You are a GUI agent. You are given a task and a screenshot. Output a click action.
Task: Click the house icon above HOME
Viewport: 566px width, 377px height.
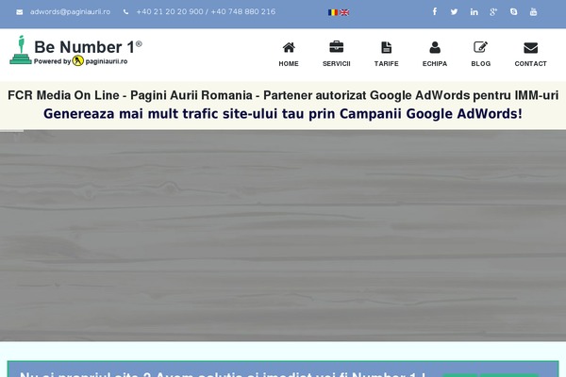point(289,47)
